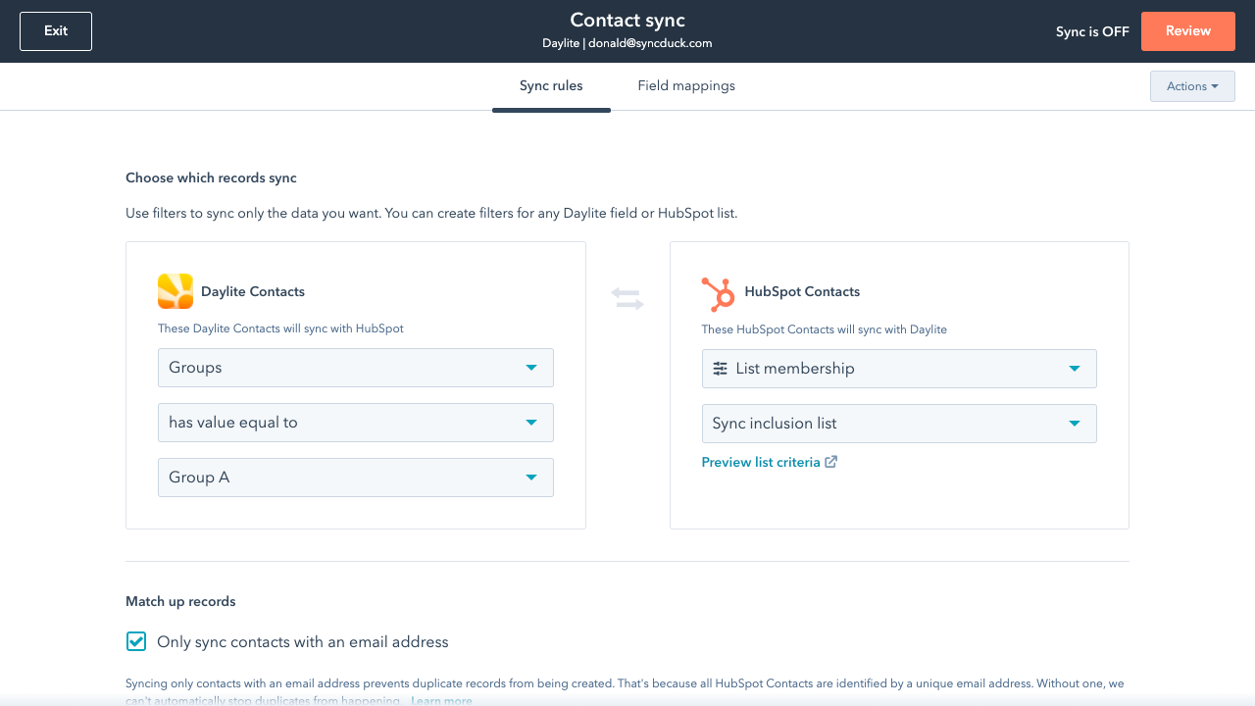This screenshot has height=706, width=1255.
Task: Click the caret arrow on Sync inclusion list
Action: click(1075, 424)
